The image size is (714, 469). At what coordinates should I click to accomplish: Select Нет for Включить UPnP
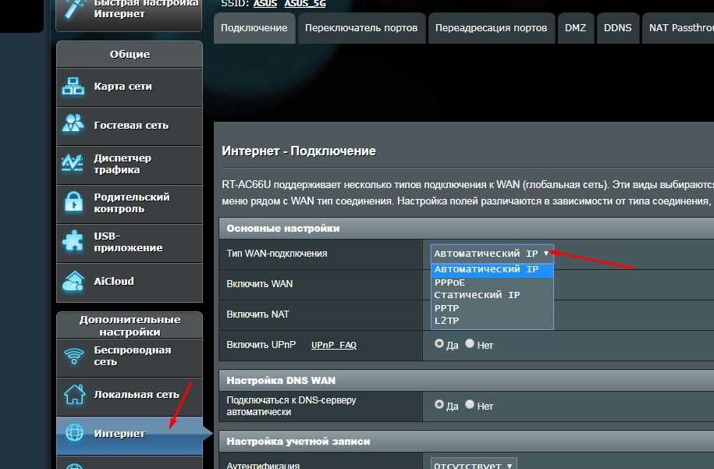tap(470, 344)
